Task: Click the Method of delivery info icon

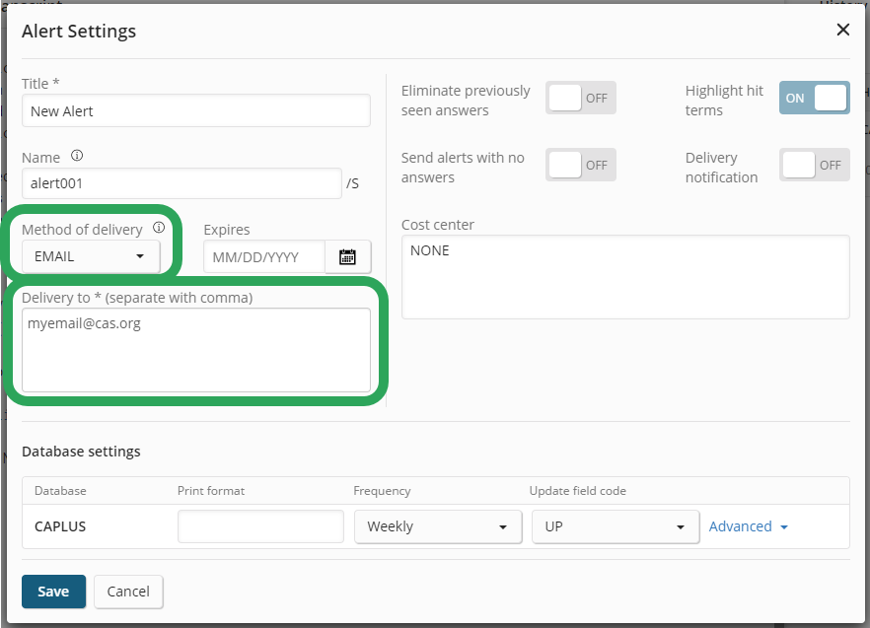Action: tap(159, 228)
